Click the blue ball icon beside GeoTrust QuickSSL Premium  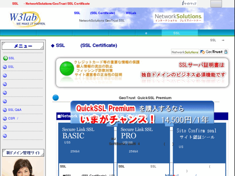coord(56,98)
